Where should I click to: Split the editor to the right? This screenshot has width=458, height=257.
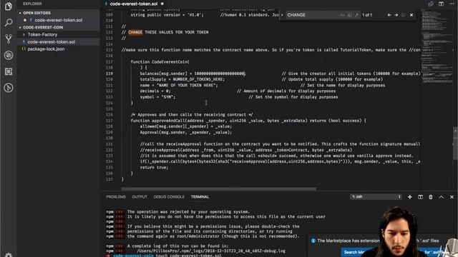tap(441, 4)
